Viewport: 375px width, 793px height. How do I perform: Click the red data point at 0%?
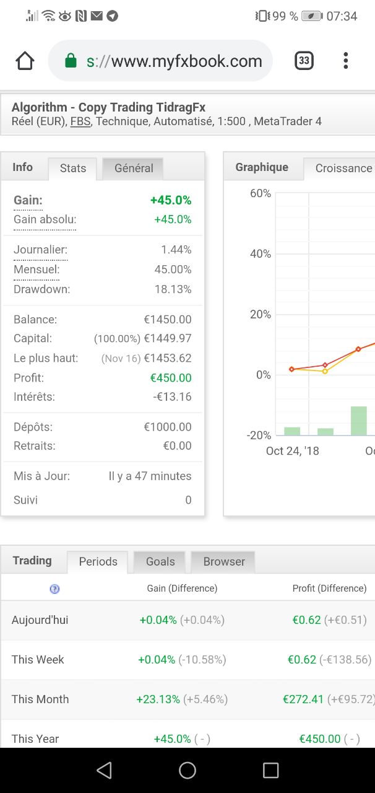click(x=291, y=369)
